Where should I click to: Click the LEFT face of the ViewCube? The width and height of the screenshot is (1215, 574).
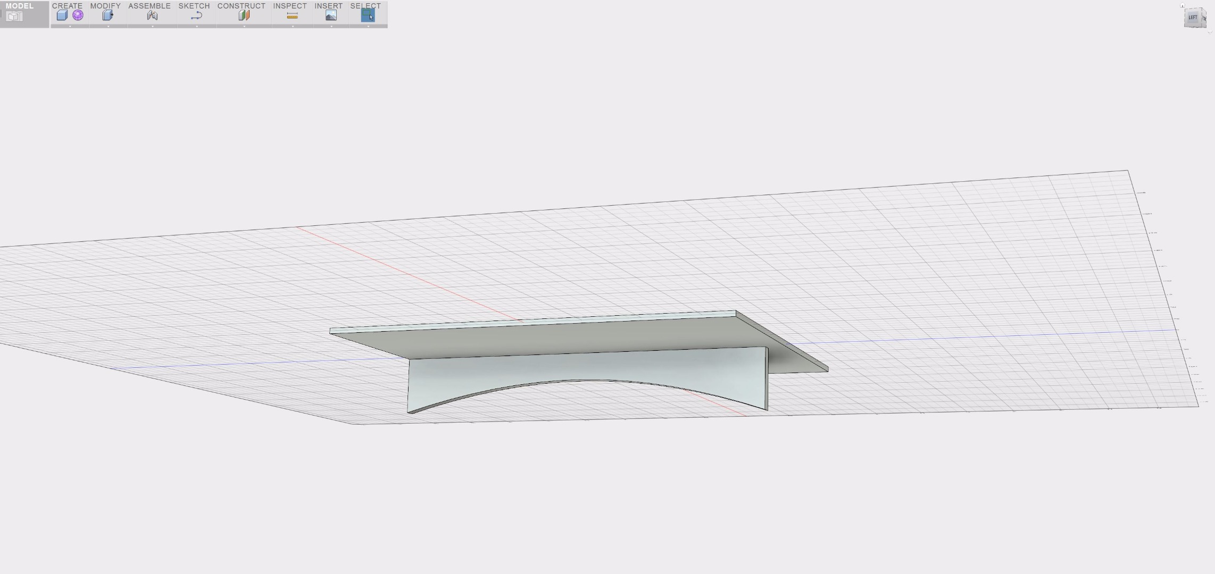[x=1192, y=18]
